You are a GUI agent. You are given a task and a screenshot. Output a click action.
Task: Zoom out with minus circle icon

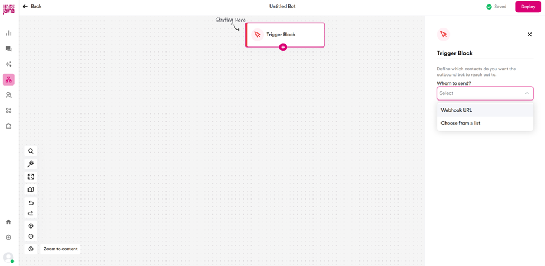pos(31,236)
